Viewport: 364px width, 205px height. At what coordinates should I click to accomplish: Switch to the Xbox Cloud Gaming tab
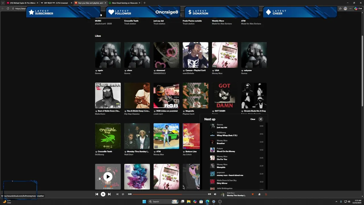(x=124, y=3)
